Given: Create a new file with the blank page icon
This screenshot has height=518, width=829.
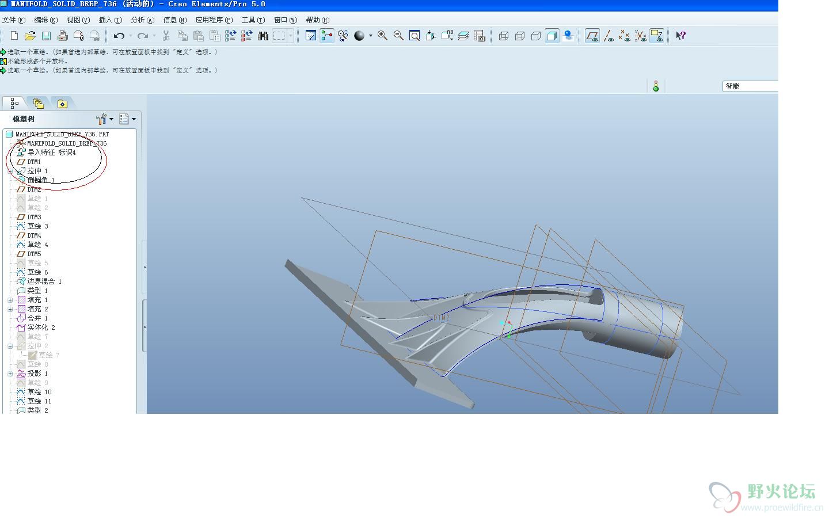Looking at the screenshot, I should point(14,36).
